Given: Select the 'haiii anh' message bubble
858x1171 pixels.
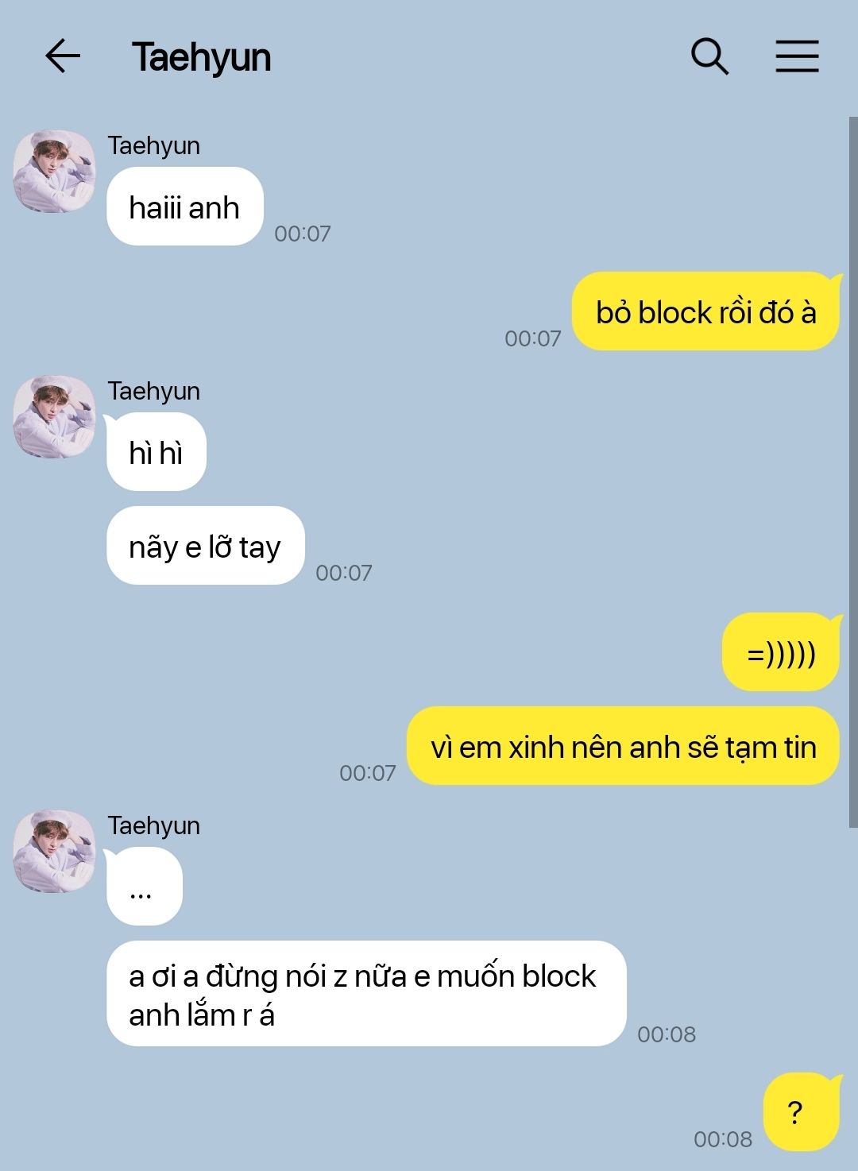Looking at the screenshot, I should [x=184, y=207].
